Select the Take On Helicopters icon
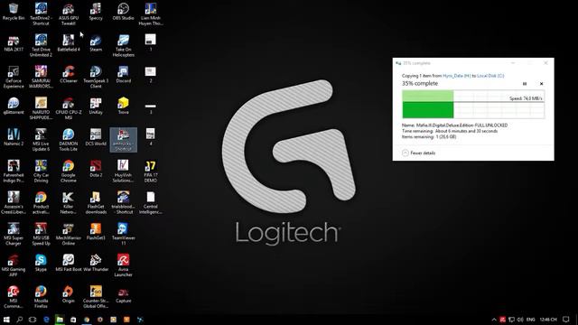The width and height of the screenshot is (578, 325). click(123, 46)
